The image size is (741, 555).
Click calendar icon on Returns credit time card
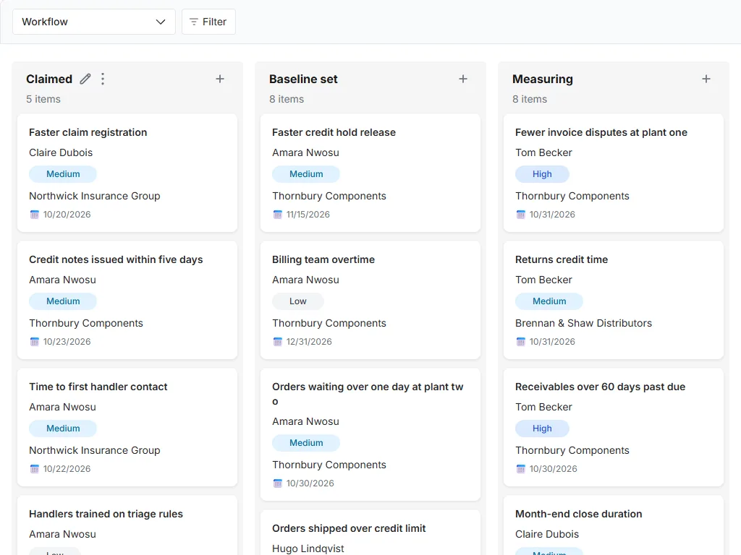521,342
